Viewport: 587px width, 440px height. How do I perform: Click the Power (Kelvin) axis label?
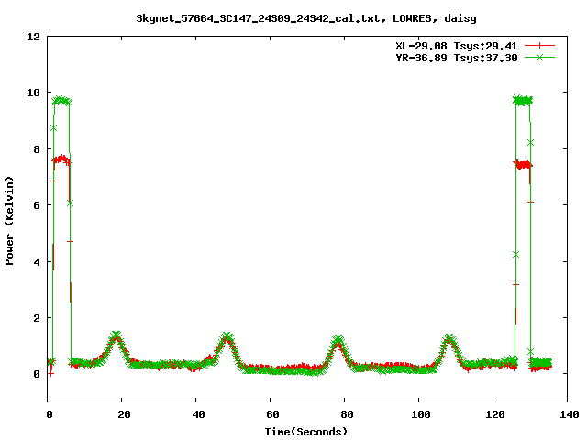pos(9,221)
